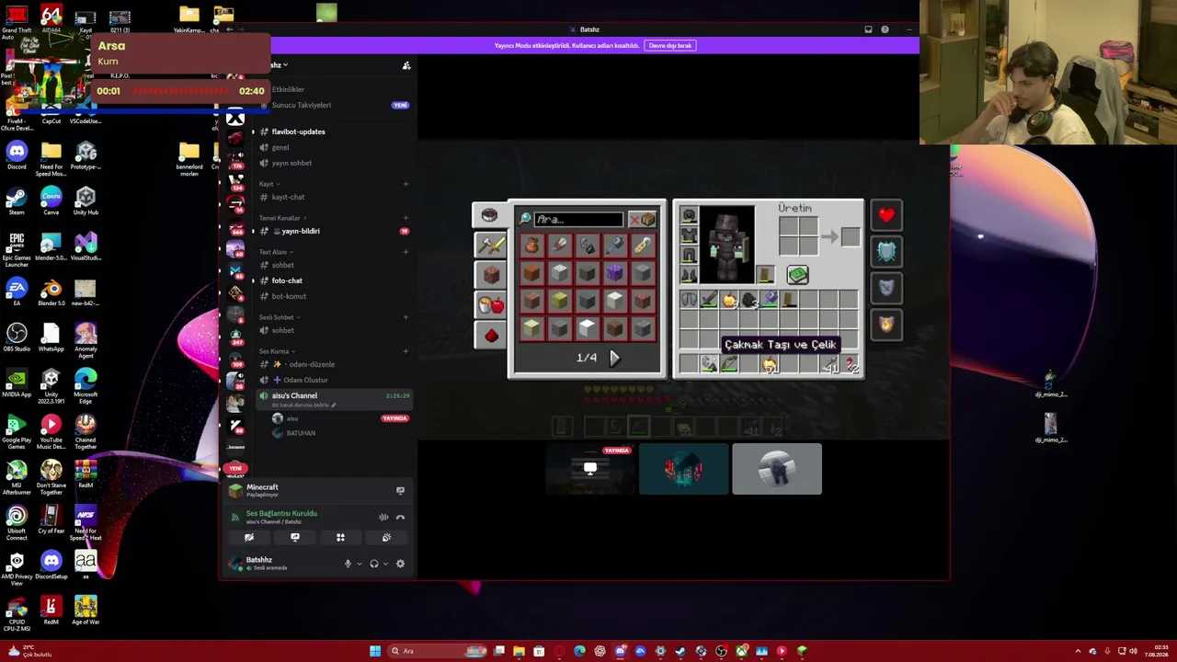This screenshot has width=1177, height=662.
Task: Select the food and drinks inventory tab
Action: pyautogui.click(x=490, y=304)
